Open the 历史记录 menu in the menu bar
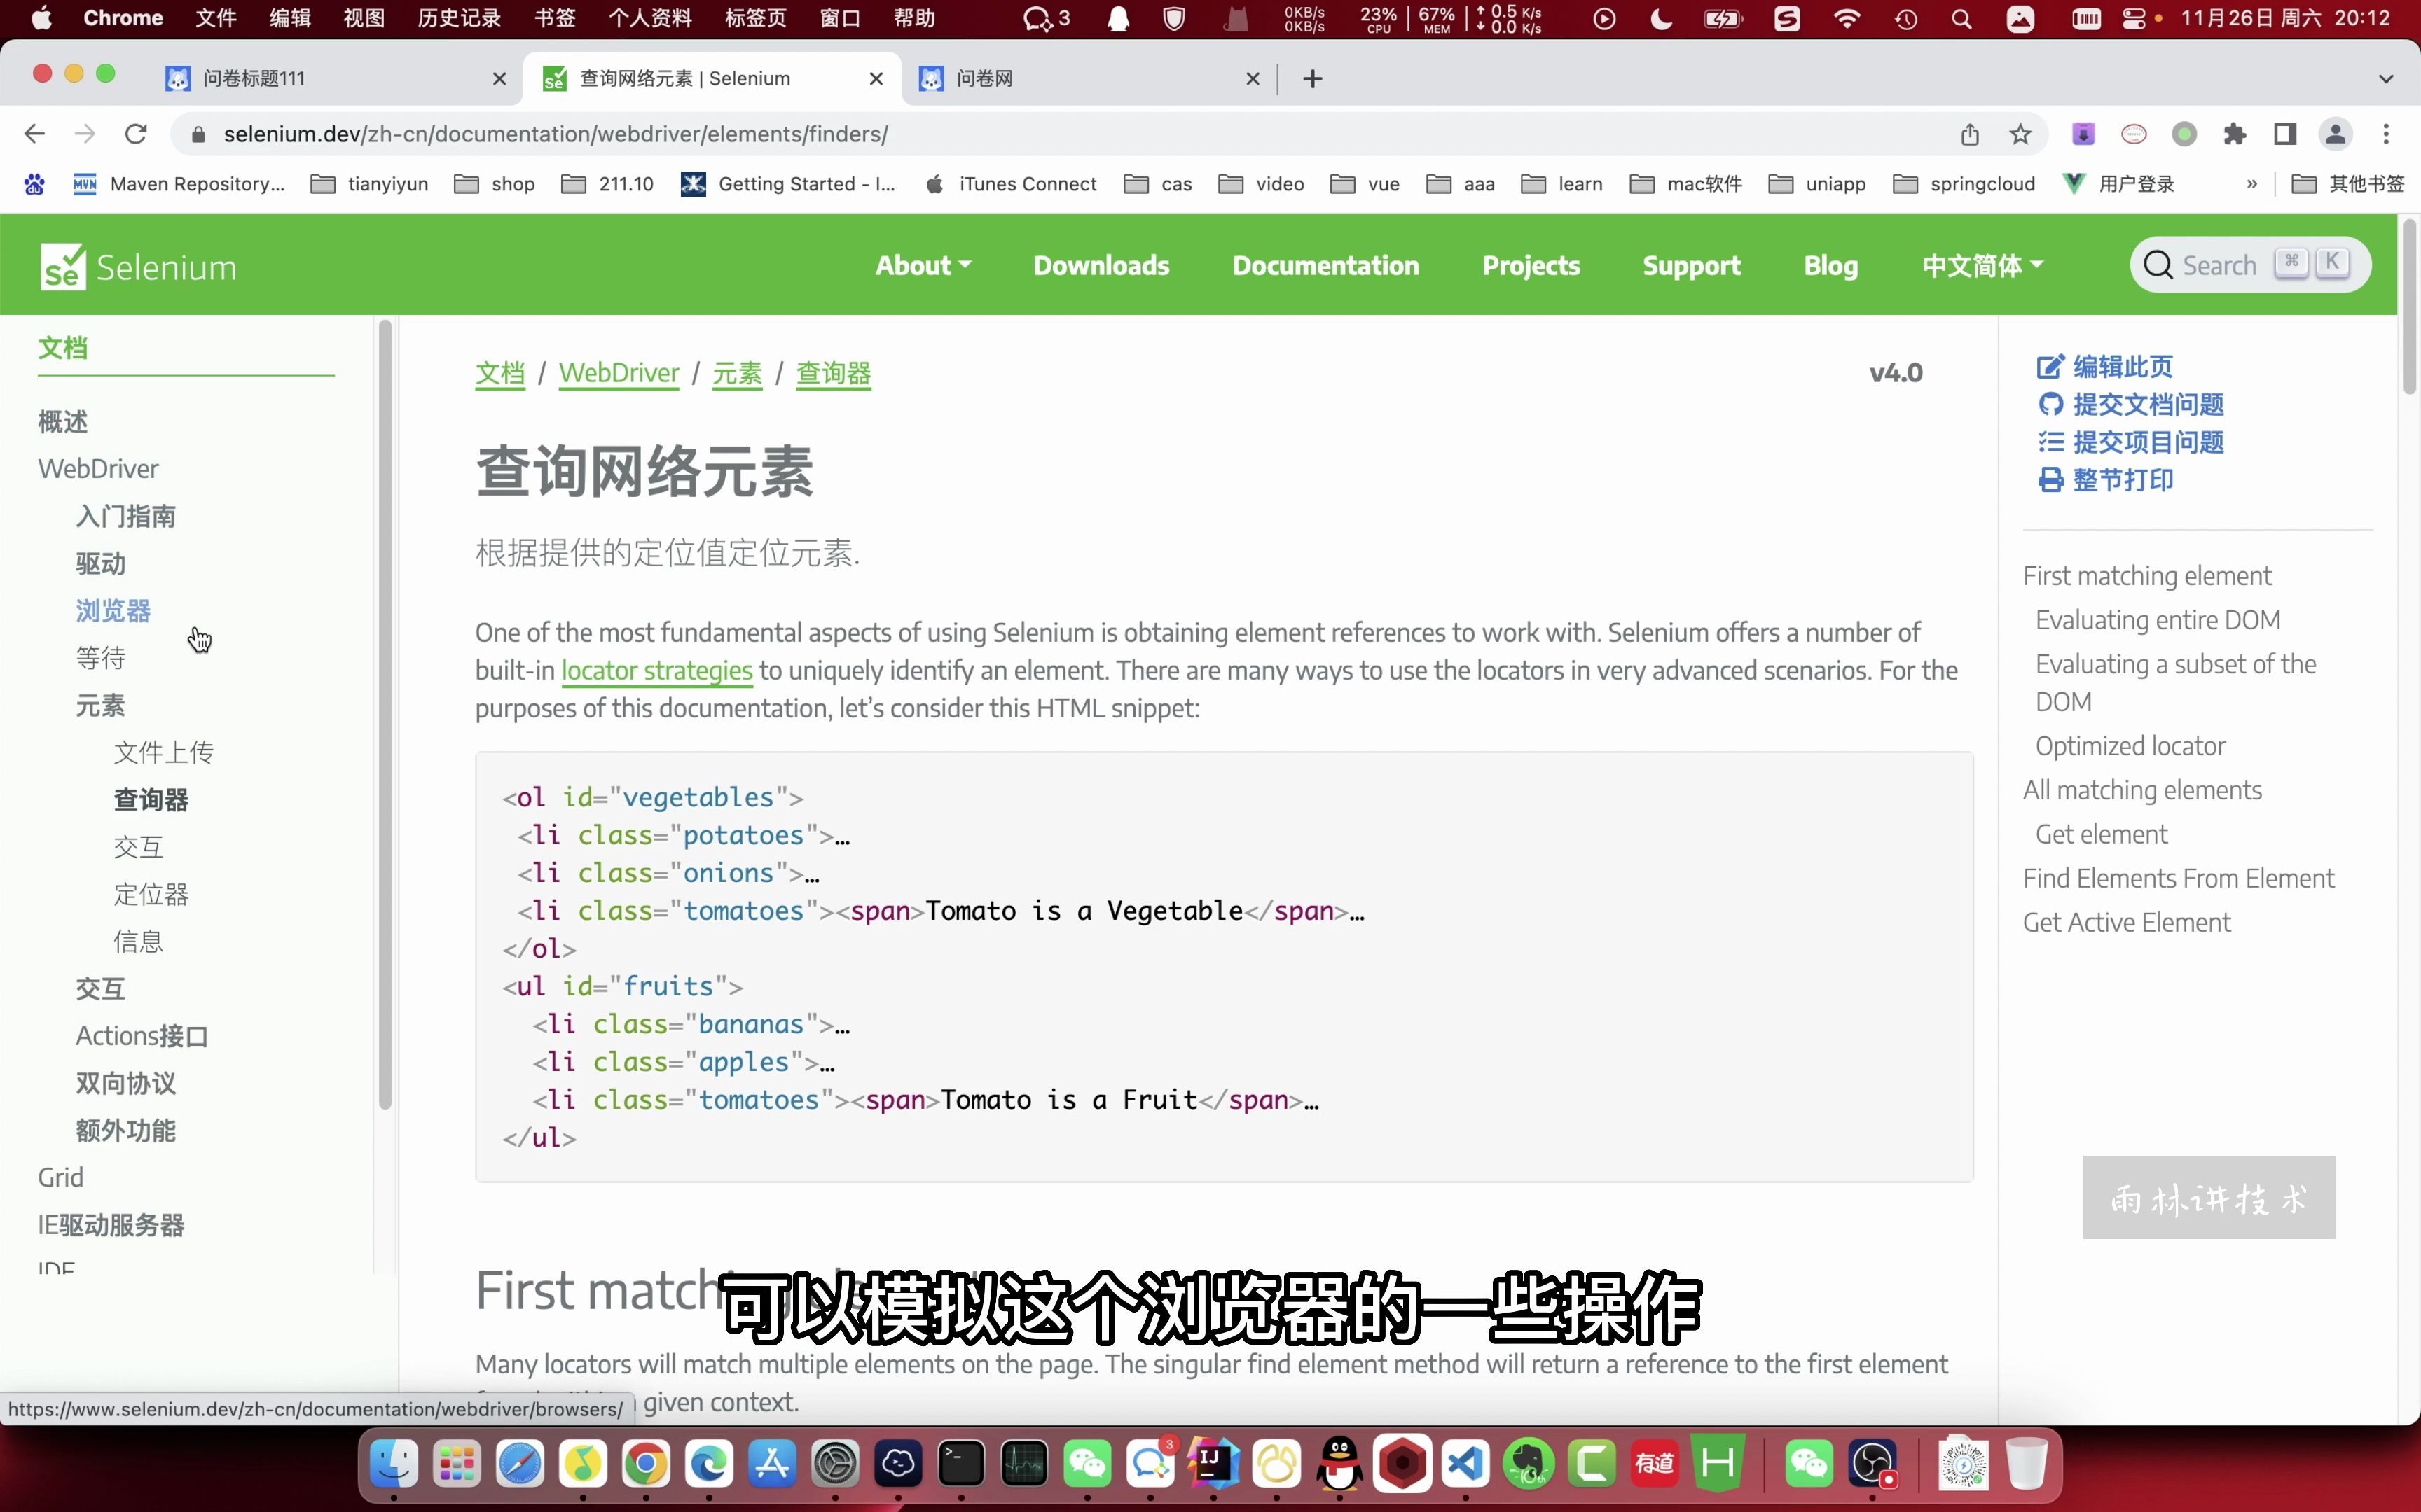Viewport: 2421px width, 1512px height. (459, 18)
